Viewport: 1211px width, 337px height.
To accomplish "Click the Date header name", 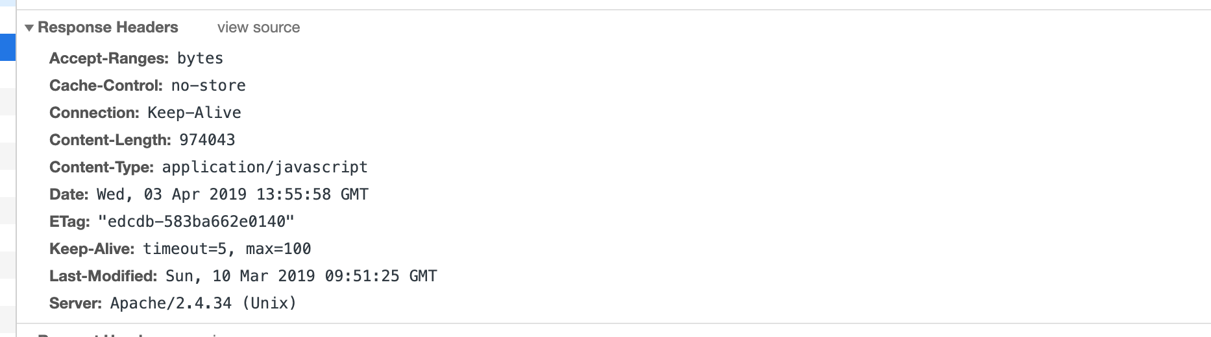I will [69, 194].
